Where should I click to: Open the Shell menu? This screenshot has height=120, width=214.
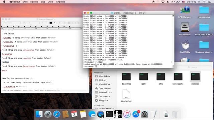pos(25,2)
